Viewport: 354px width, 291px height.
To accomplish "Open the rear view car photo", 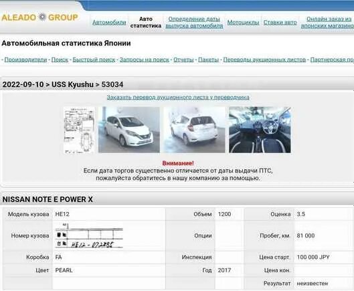I will 194,130.
